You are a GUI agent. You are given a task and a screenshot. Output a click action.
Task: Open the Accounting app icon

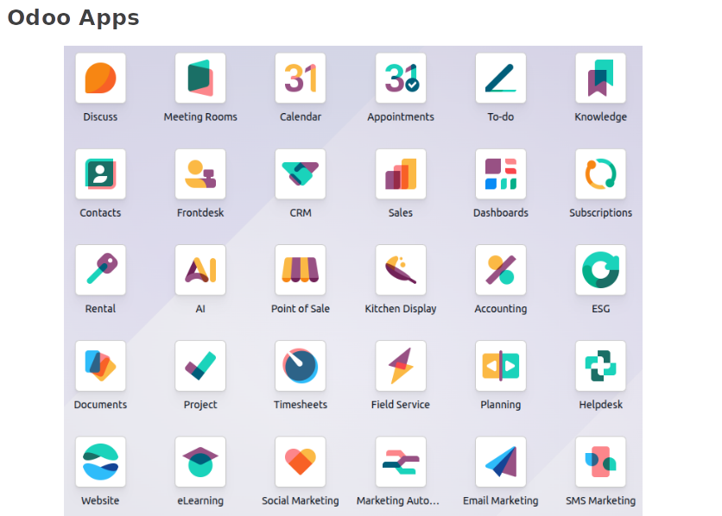coord(501,270)
